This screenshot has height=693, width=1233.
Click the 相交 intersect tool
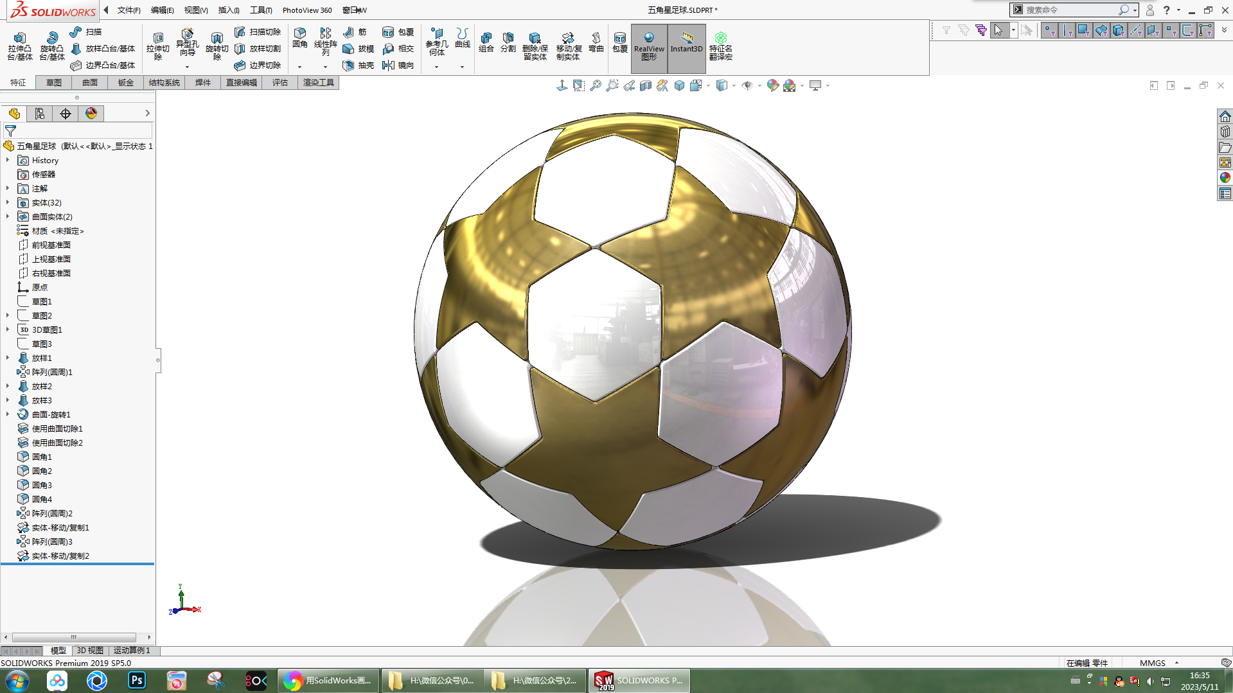[x=398, y=48]
